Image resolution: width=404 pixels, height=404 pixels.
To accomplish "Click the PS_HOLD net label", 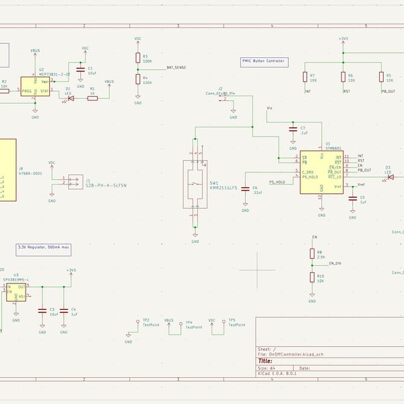I will click(x=277, y=182).
